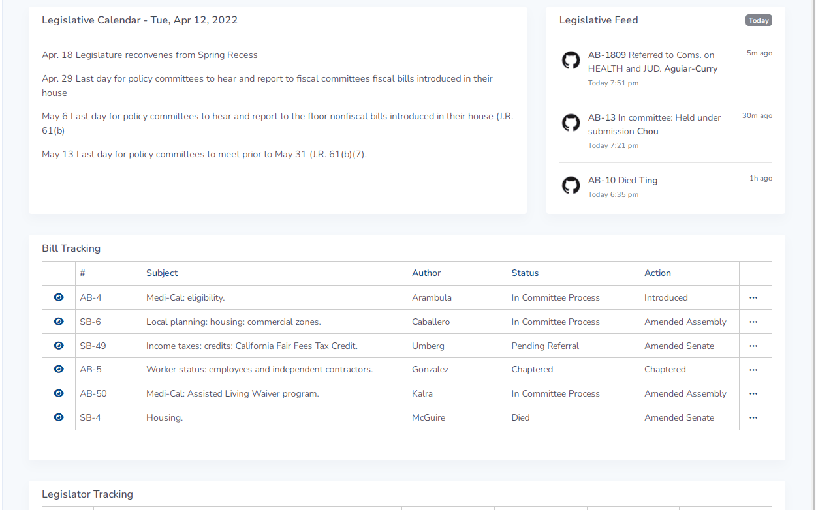Expand the actions menu for SB-49 row
Viewport: 816px width, 510px height.
click(753, 346)
